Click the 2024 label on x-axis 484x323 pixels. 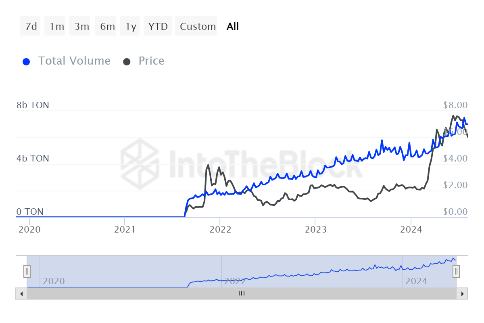pos(410,230)
